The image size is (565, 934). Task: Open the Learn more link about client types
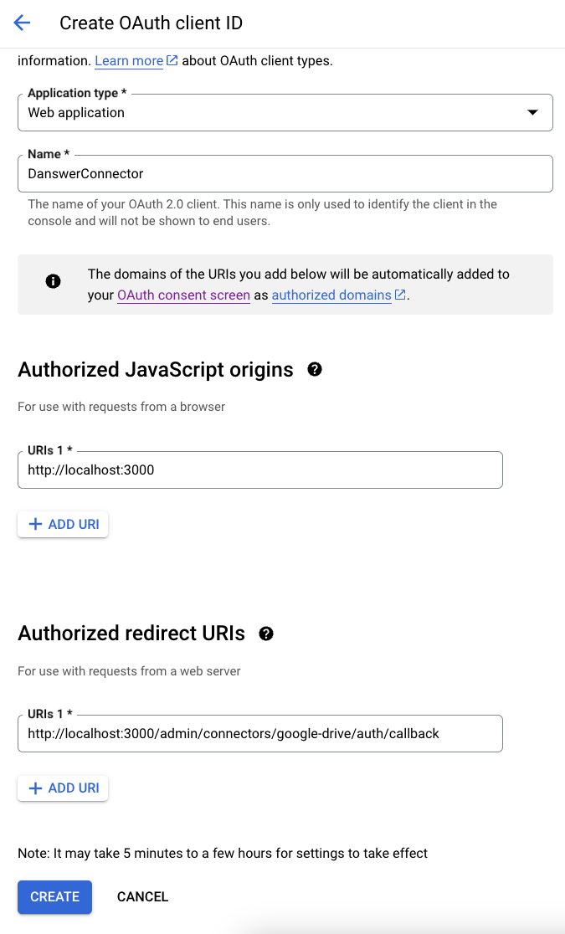click(x=127, y=59)
